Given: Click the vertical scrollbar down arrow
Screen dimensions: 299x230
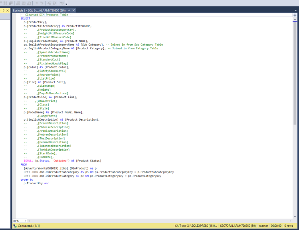Looking at the screenshot, I should 295,216.
